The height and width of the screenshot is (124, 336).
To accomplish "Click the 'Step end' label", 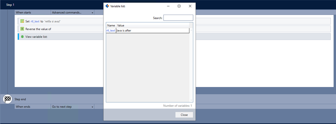I will coord(20,99).
